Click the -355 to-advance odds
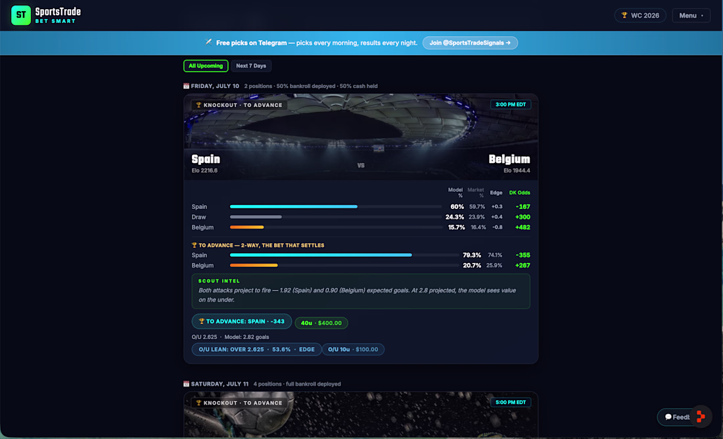Viewport: 723px width, 439px height. coord(523,255)
